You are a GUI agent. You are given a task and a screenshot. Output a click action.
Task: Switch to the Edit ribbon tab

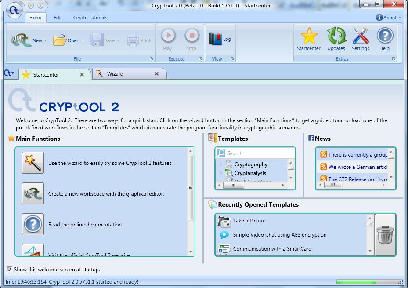click(x=58, y=18)
